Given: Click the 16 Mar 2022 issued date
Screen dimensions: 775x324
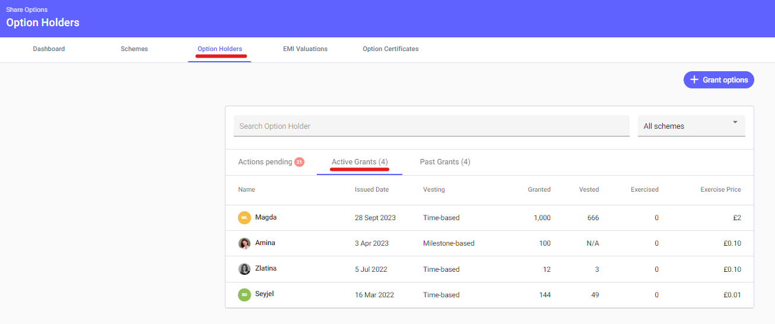Looking at the screenshot, I should pyautogui.click(x=373, y=295).
